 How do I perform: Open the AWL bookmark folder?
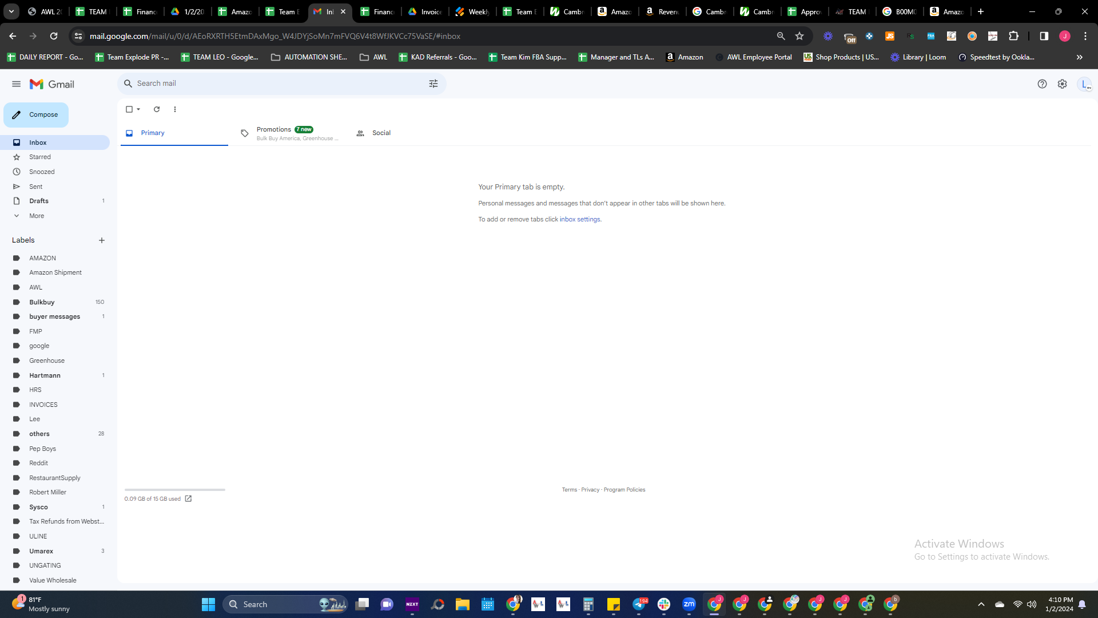373,57
